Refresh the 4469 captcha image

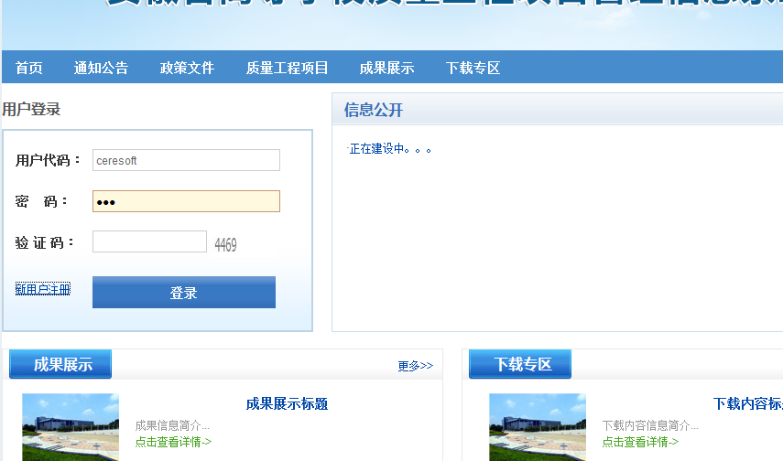(225, 245)
